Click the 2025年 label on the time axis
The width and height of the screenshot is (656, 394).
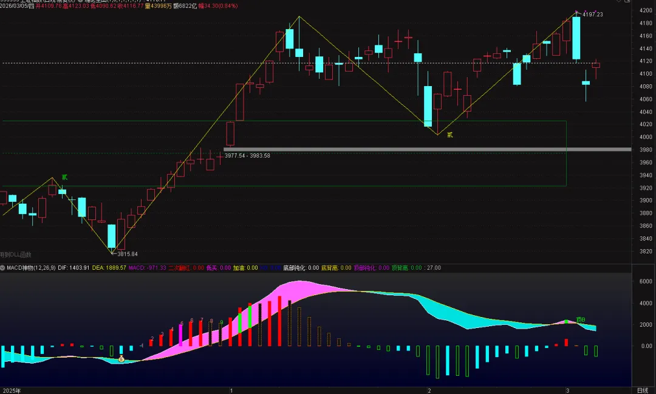[x=12, y=390]
